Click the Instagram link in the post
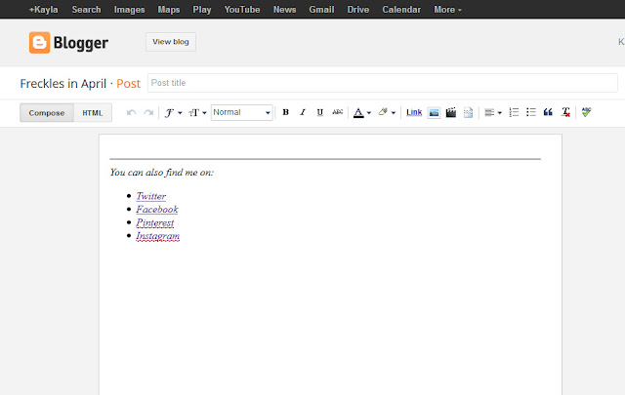625x395 pixels. (x=158, y=236)
